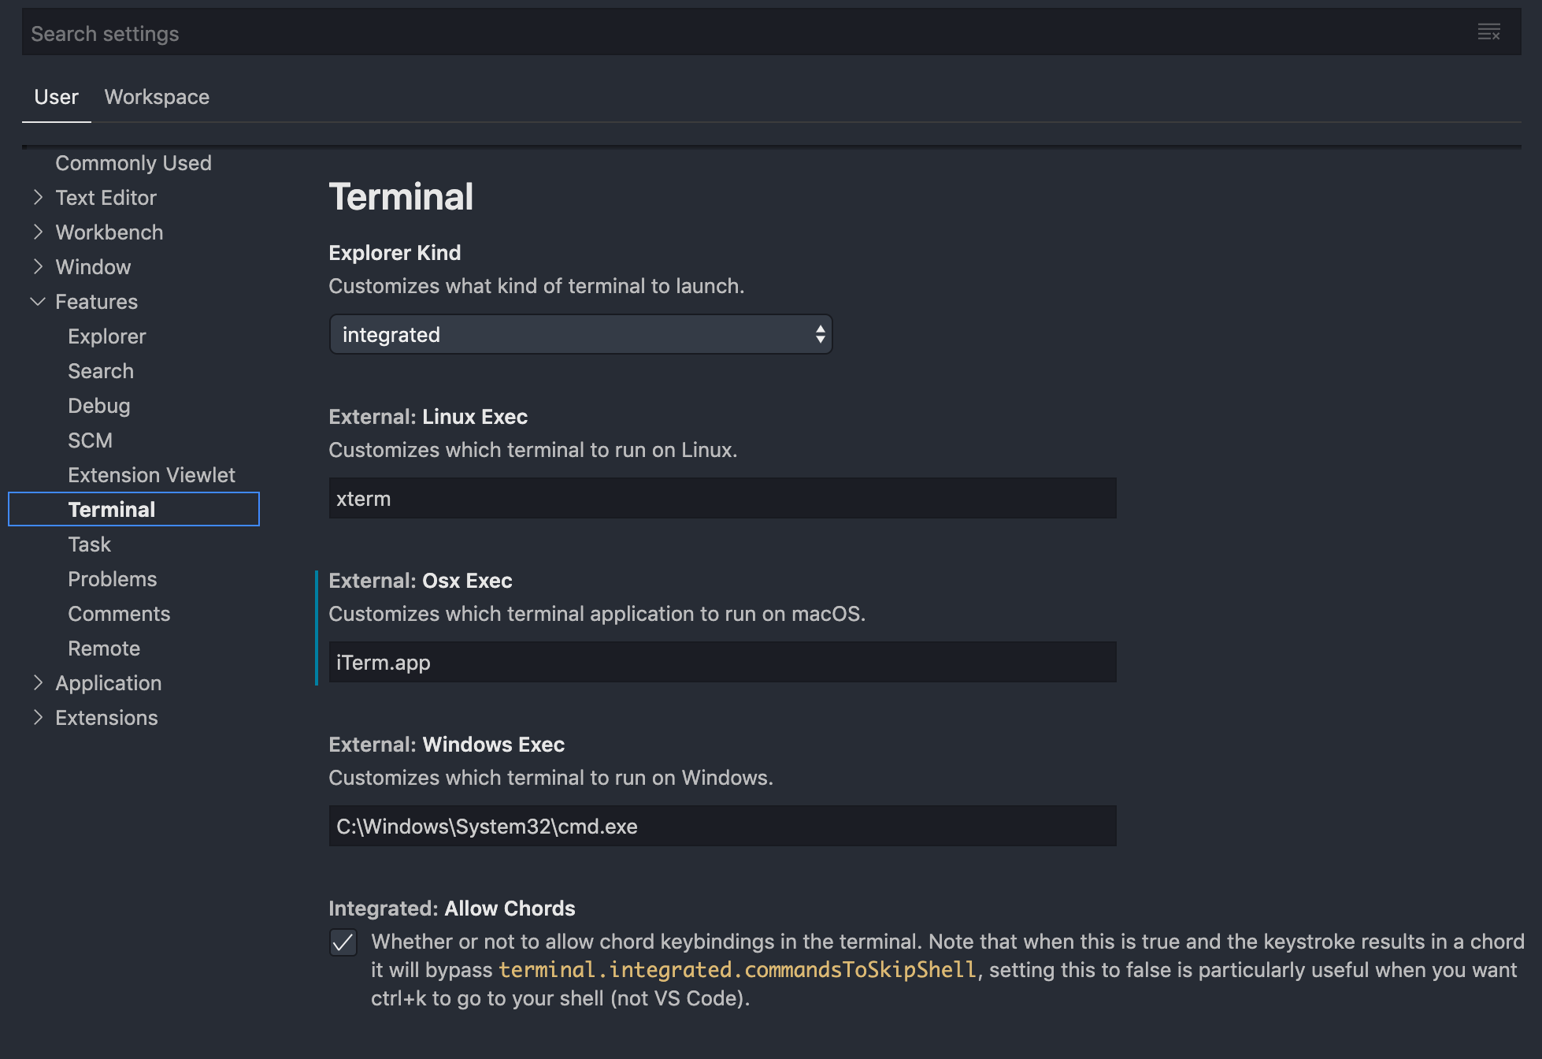Select Commonly Used in settings tree
The width and height of the screenshot is (1542, 1059).
point(133,163)
